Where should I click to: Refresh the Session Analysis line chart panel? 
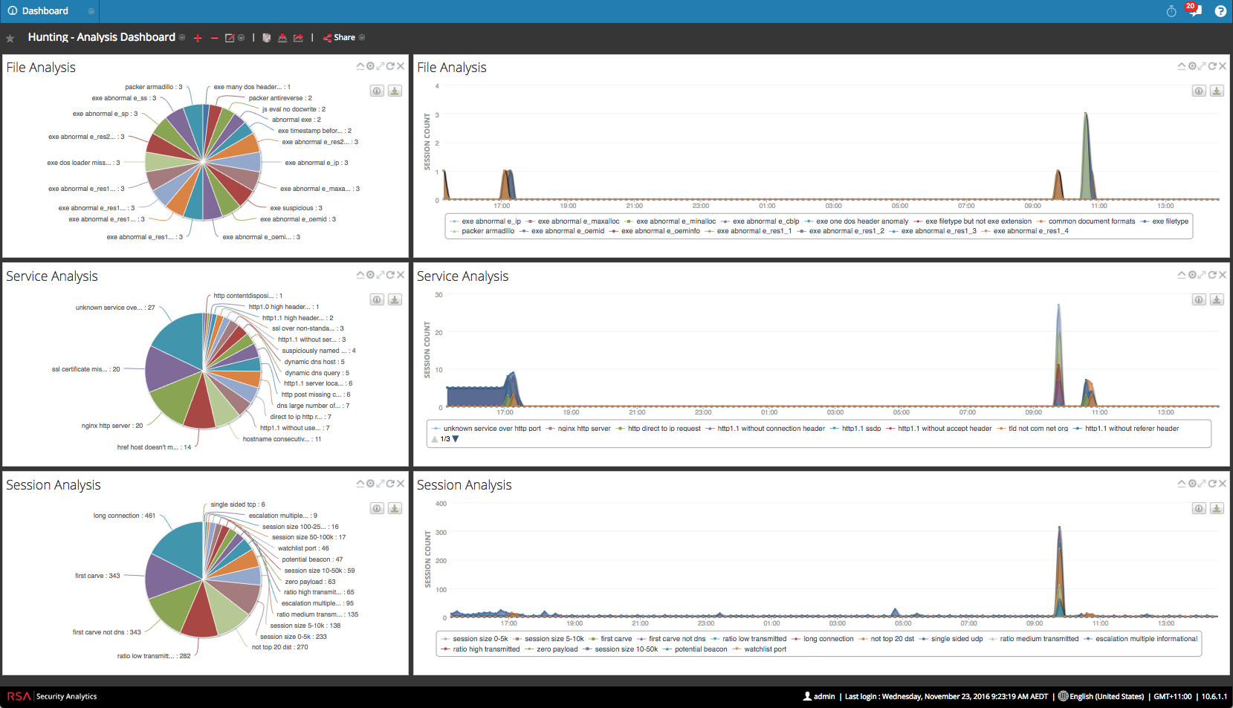[1212, 484]
